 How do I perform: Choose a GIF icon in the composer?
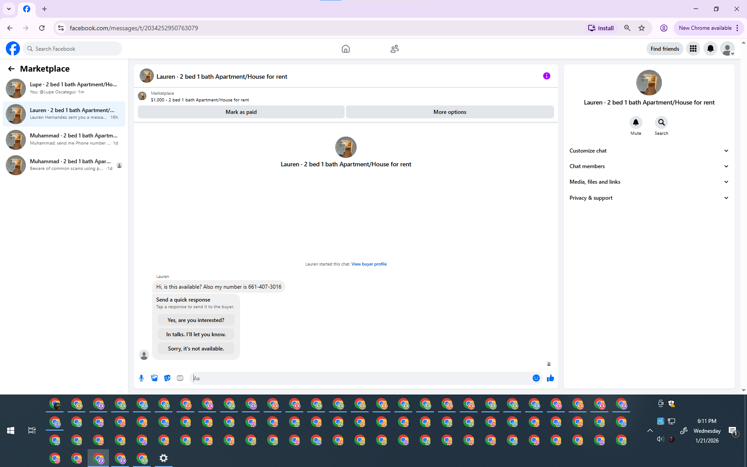pyautogui.click(x=180, y=378)
